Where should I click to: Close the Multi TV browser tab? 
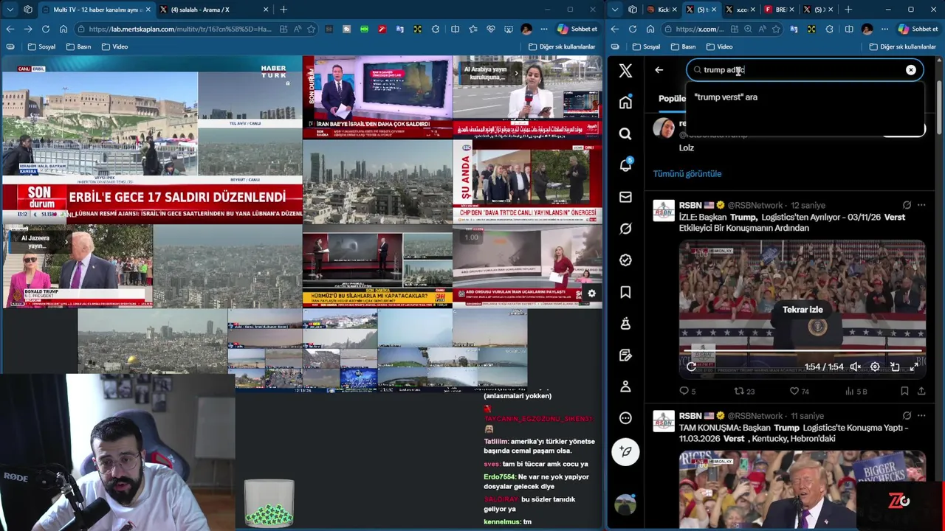pyautogui.click(x=147, y=10)
